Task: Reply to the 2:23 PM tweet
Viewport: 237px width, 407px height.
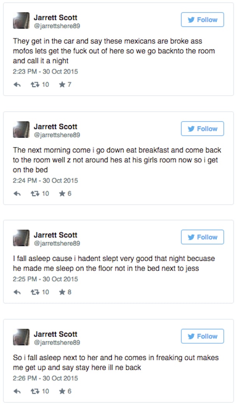Action: point(17,84)
